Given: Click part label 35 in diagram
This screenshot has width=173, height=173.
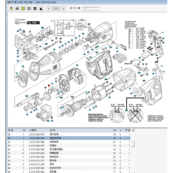Looking at the screenshot, I should 31,112.
